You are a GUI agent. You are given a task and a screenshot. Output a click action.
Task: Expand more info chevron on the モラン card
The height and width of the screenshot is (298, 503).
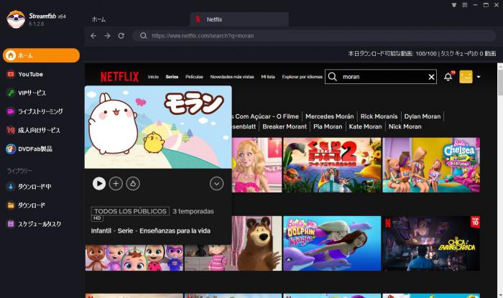(216, 184)
